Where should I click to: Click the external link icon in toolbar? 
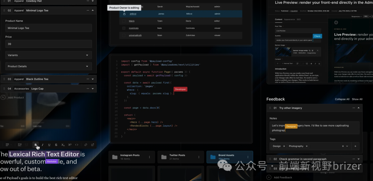(x=93, y=145)
